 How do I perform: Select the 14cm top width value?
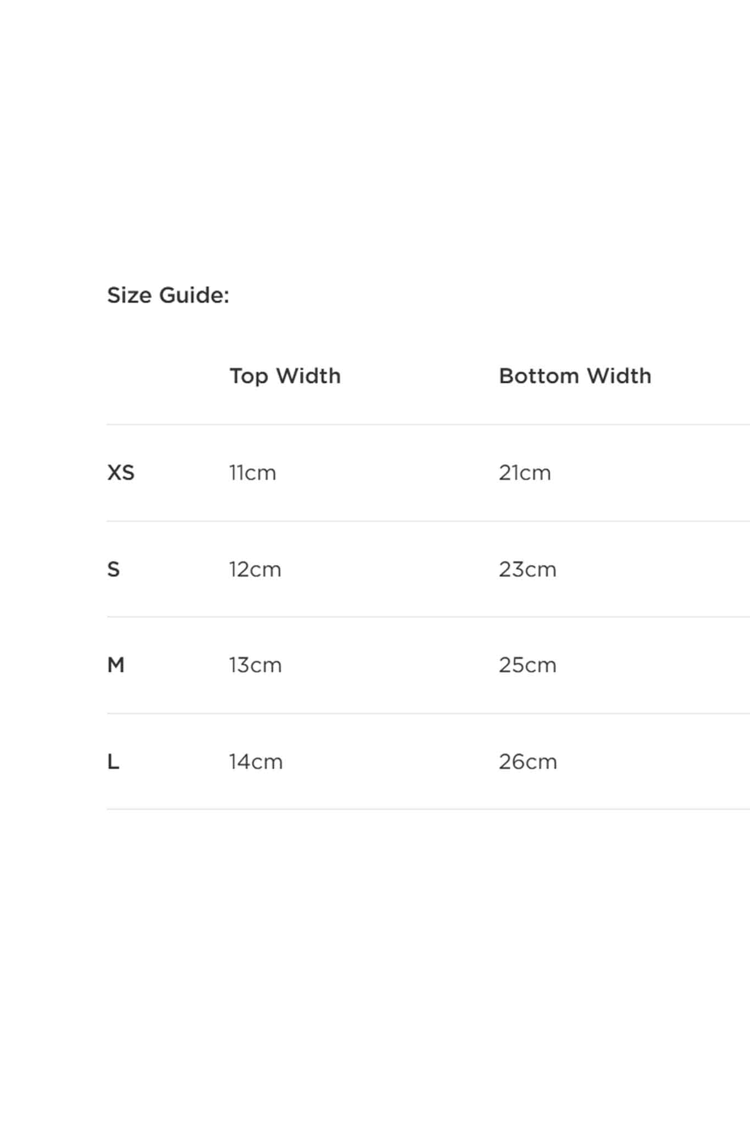pos(256,762)
